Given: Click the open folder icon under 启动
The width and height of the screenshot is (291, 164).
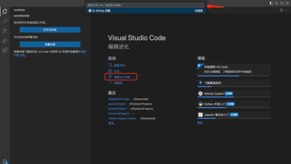Looking at the screenshot, I should coord(110,71).
